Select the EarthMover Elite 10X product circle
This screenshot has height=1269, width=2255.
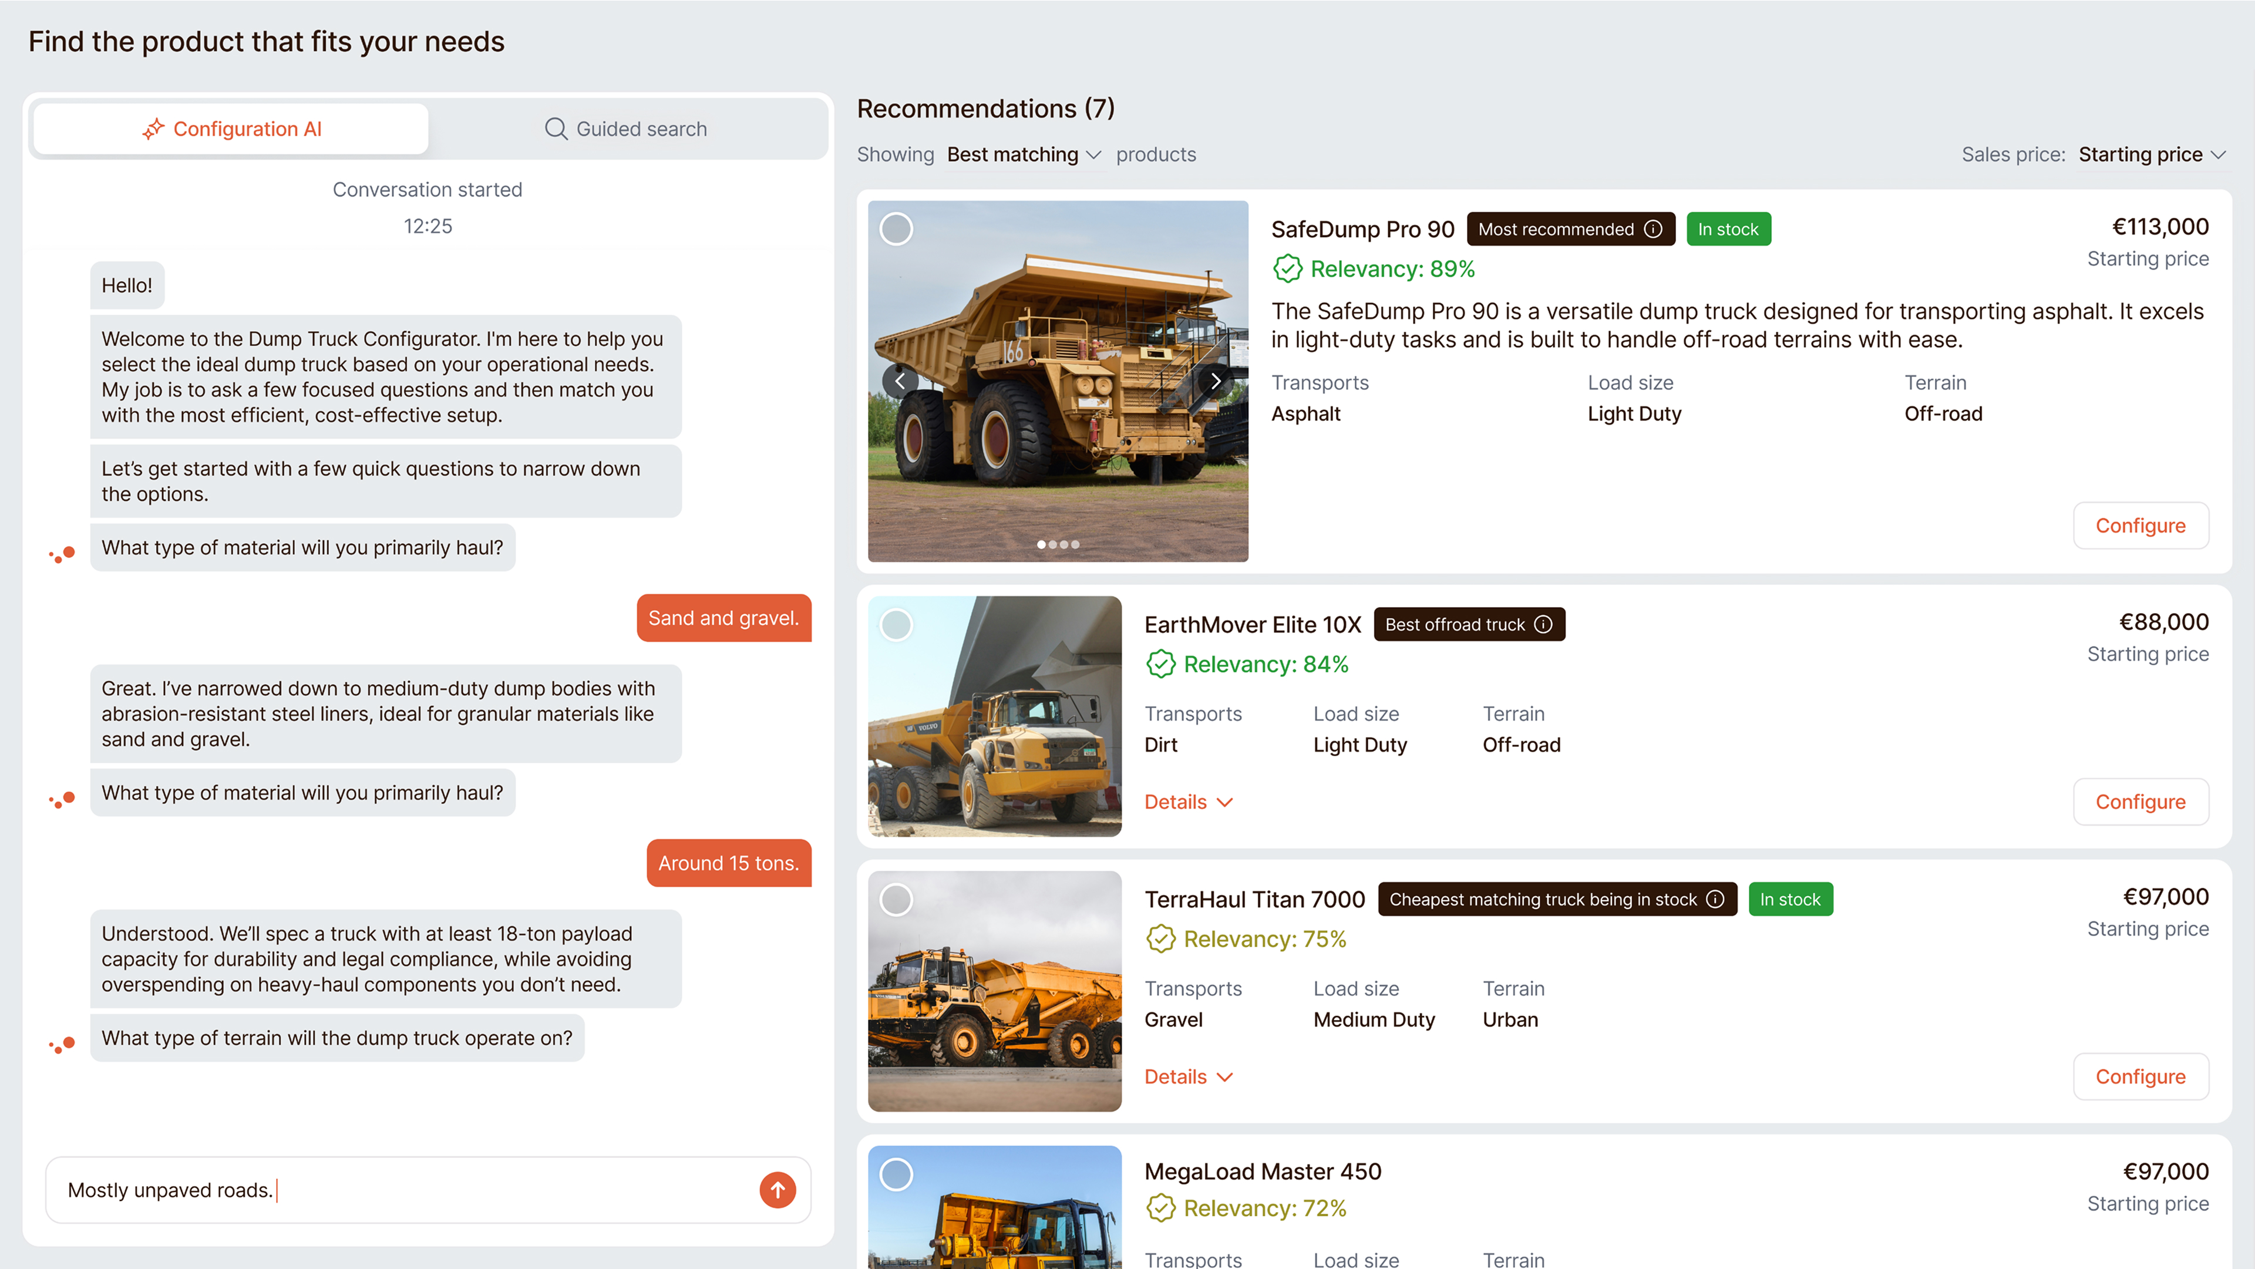click(896, 625)
